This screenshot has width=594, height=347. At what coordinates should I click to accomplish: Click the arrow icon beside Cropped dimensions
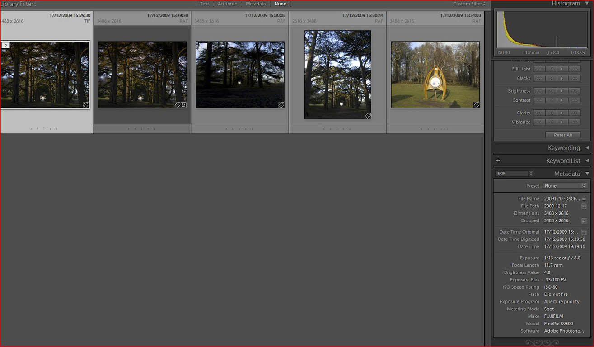pos(584,221)
